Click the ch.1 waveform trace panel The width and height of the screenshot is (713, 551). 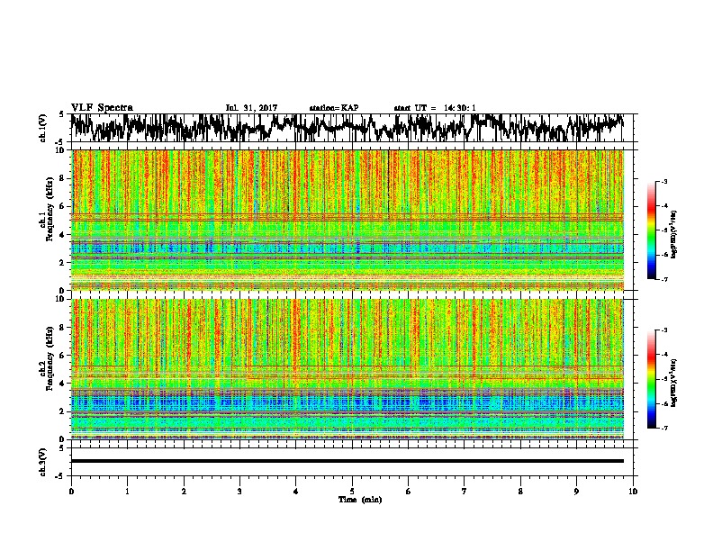click(351, 128)
